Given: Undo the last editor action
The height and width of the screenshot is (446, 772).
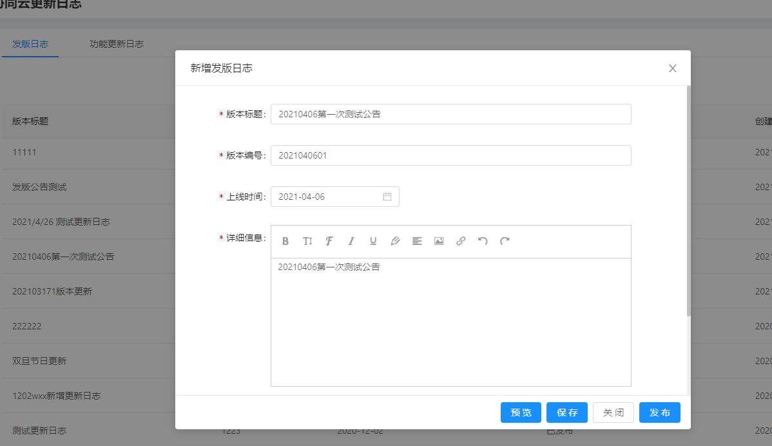Looking at the screenshot, I should tap(483, 240).
